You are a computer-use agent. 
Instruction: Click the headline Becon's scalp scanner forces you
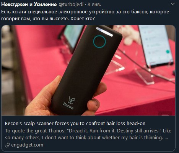[x=75, y=124]
